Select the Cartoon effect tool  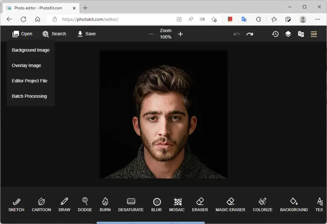(x=41, y=204)
